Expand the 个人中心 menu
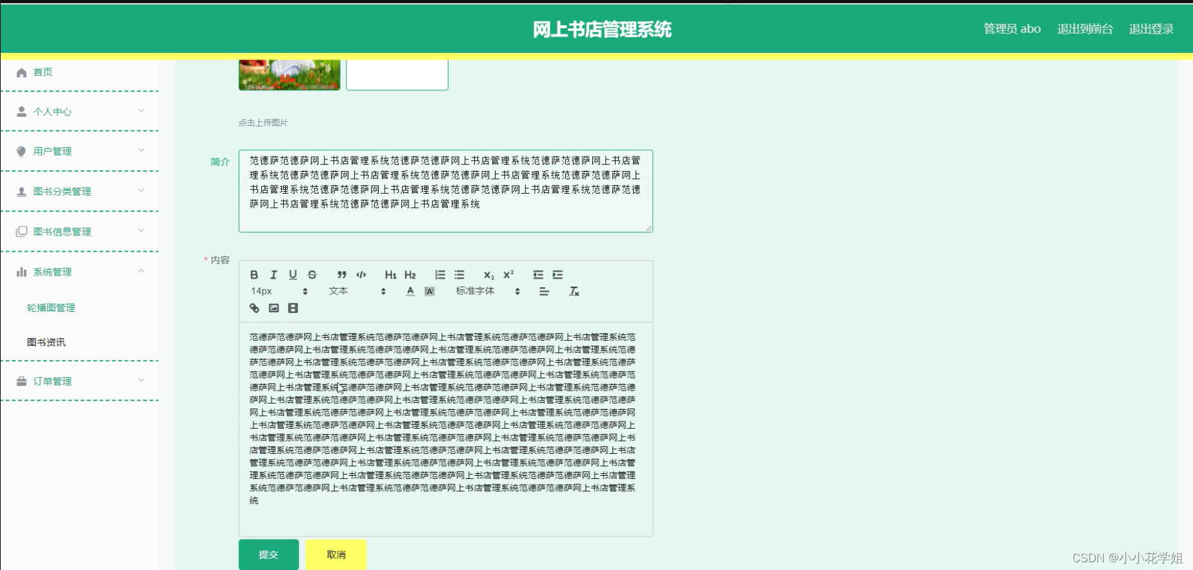 point(79,112)
